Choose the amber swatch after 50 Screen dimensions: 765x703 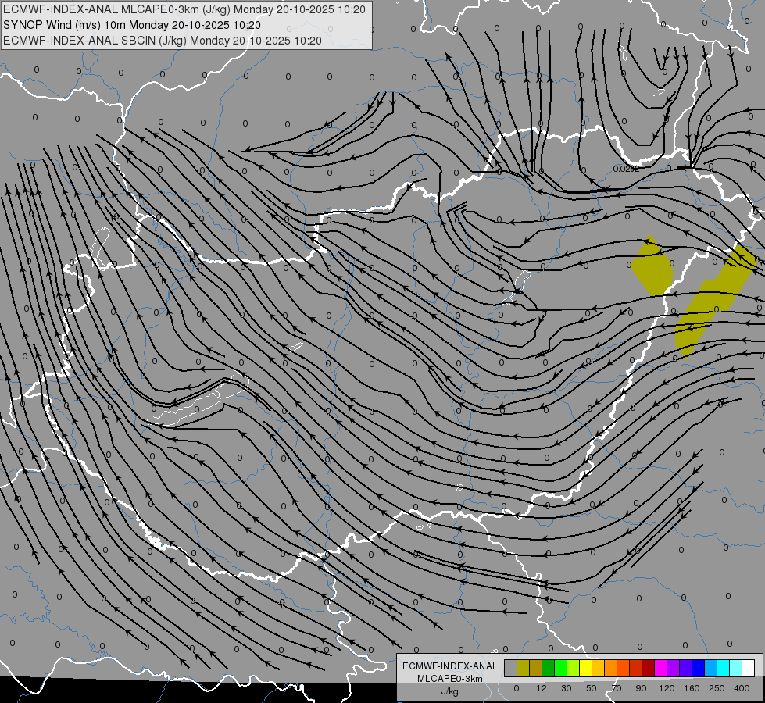(x=598, y=668)
